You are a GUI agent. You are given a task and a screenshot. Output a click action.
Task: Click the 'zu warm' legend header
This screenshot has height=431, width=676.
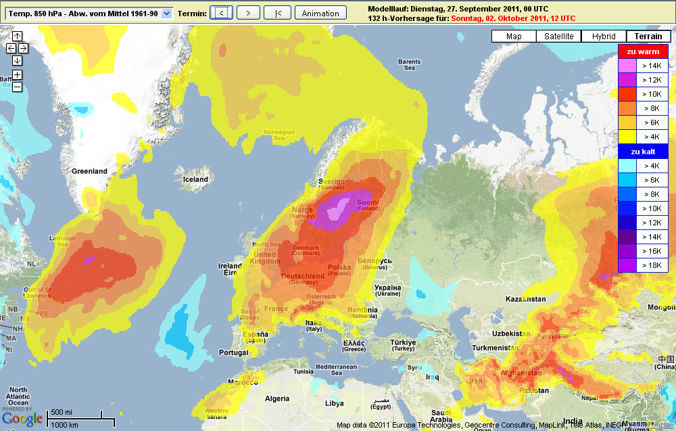click(643, 51)
